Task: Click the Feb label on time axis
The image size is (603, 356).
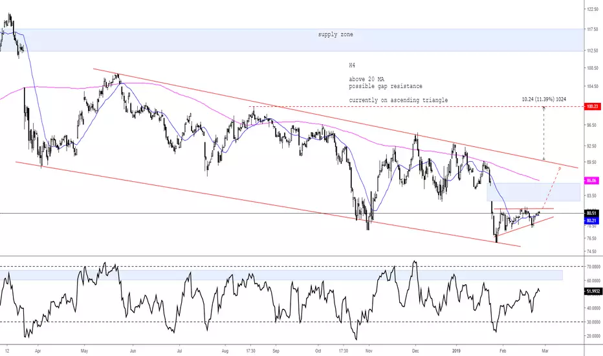Action: [503, 351]
